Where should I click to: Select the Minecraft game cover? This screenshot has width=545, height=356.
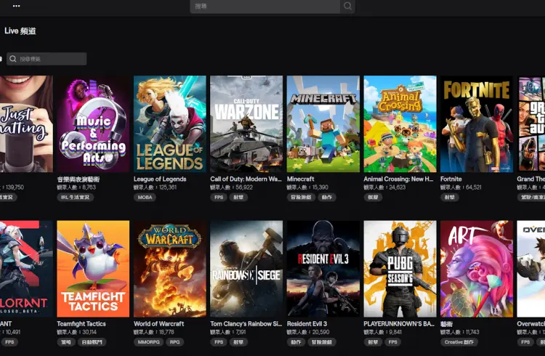click(x=323, y=124)
